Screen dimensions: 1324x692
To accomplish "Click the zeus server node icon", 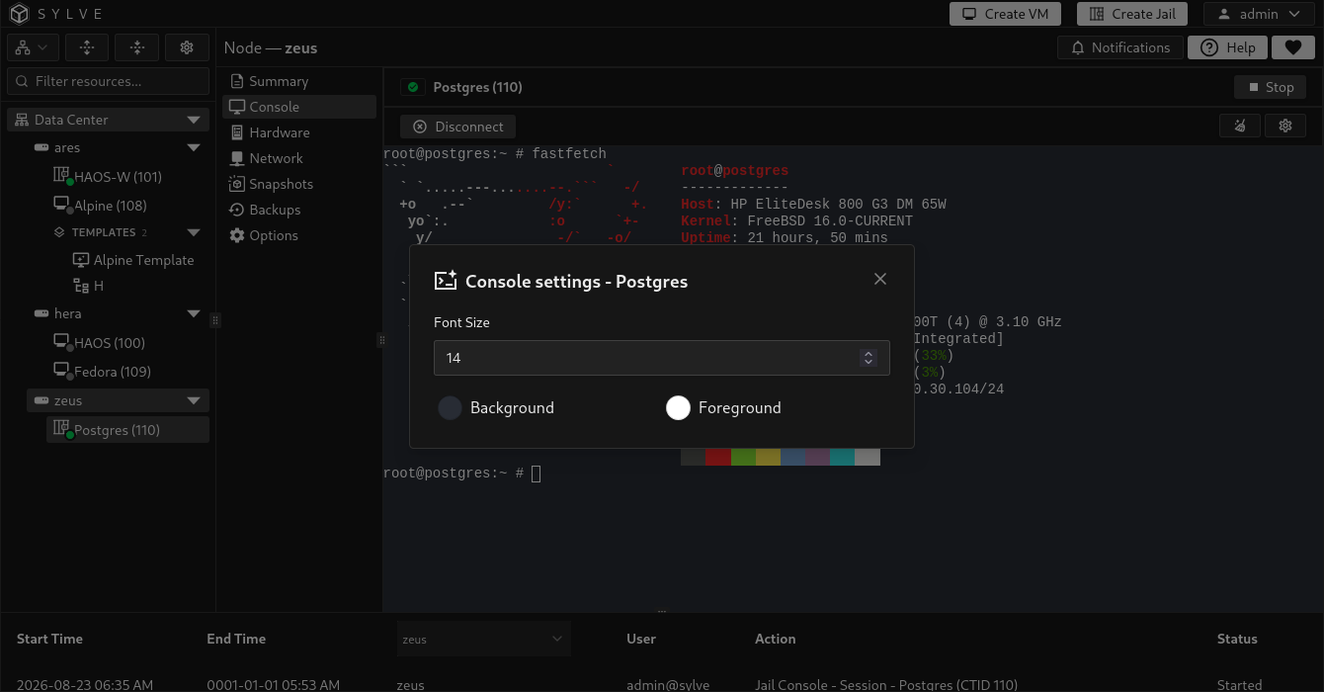I will click(41, 400).
